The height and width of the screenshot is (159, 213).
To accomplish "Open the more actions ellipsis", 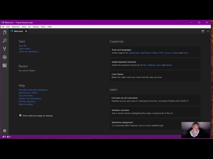I will point(208,31).
